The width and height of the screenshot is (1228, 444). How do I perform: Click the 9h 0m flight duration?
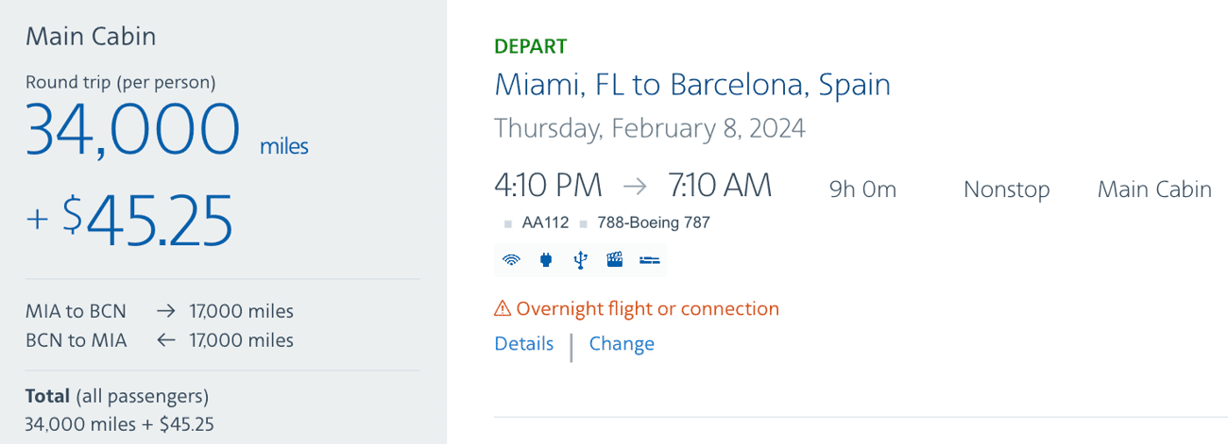pyautogui.click(x=862, y=189)
